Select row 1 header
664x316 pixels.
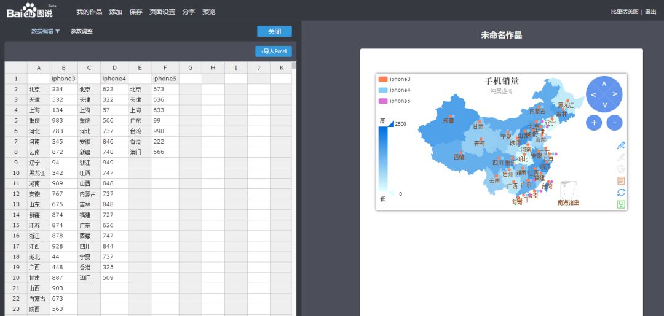pyautogui.click(x=16, y=79)
